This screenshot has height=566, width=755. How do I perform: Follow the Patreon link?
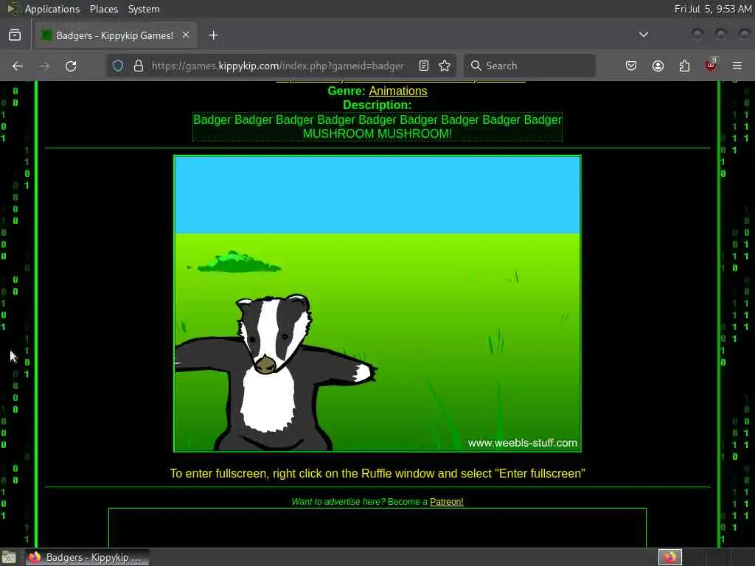[x=446, y=501]
